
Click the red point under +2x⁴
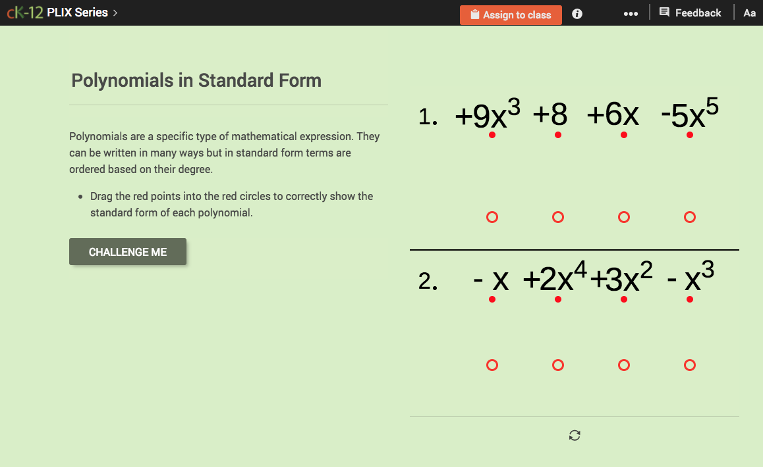coord(558,299)
